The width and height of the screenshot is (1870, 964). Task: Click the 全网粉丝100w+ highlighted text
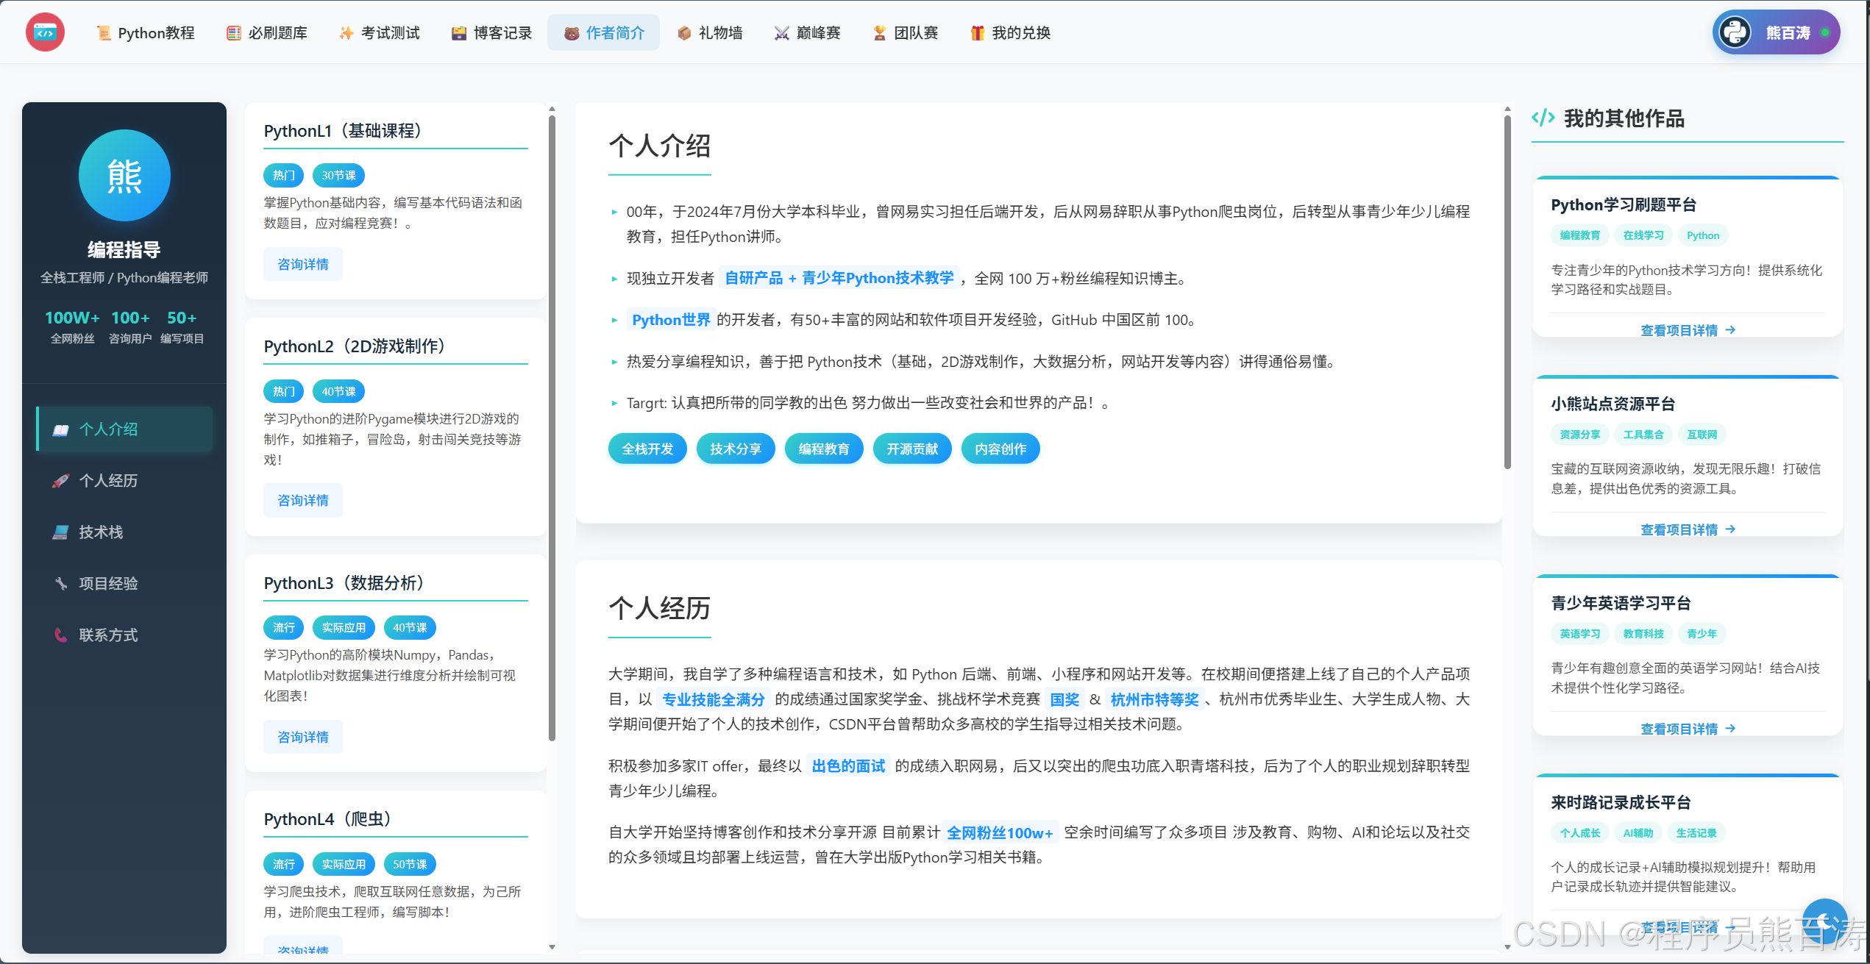click(x=1000, y=832)
